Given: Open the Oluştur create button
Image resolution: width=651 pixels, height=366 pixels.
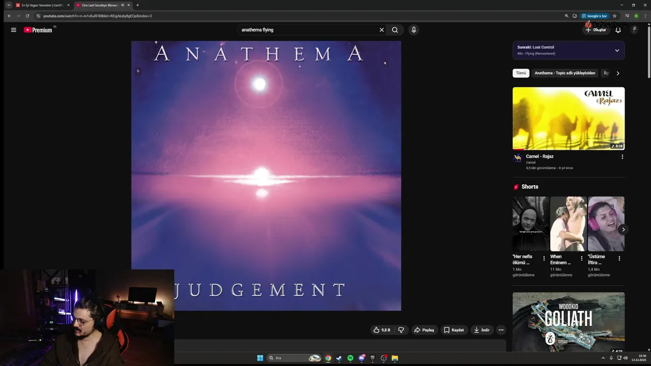Looking at the screenshot, I should 596,30.
